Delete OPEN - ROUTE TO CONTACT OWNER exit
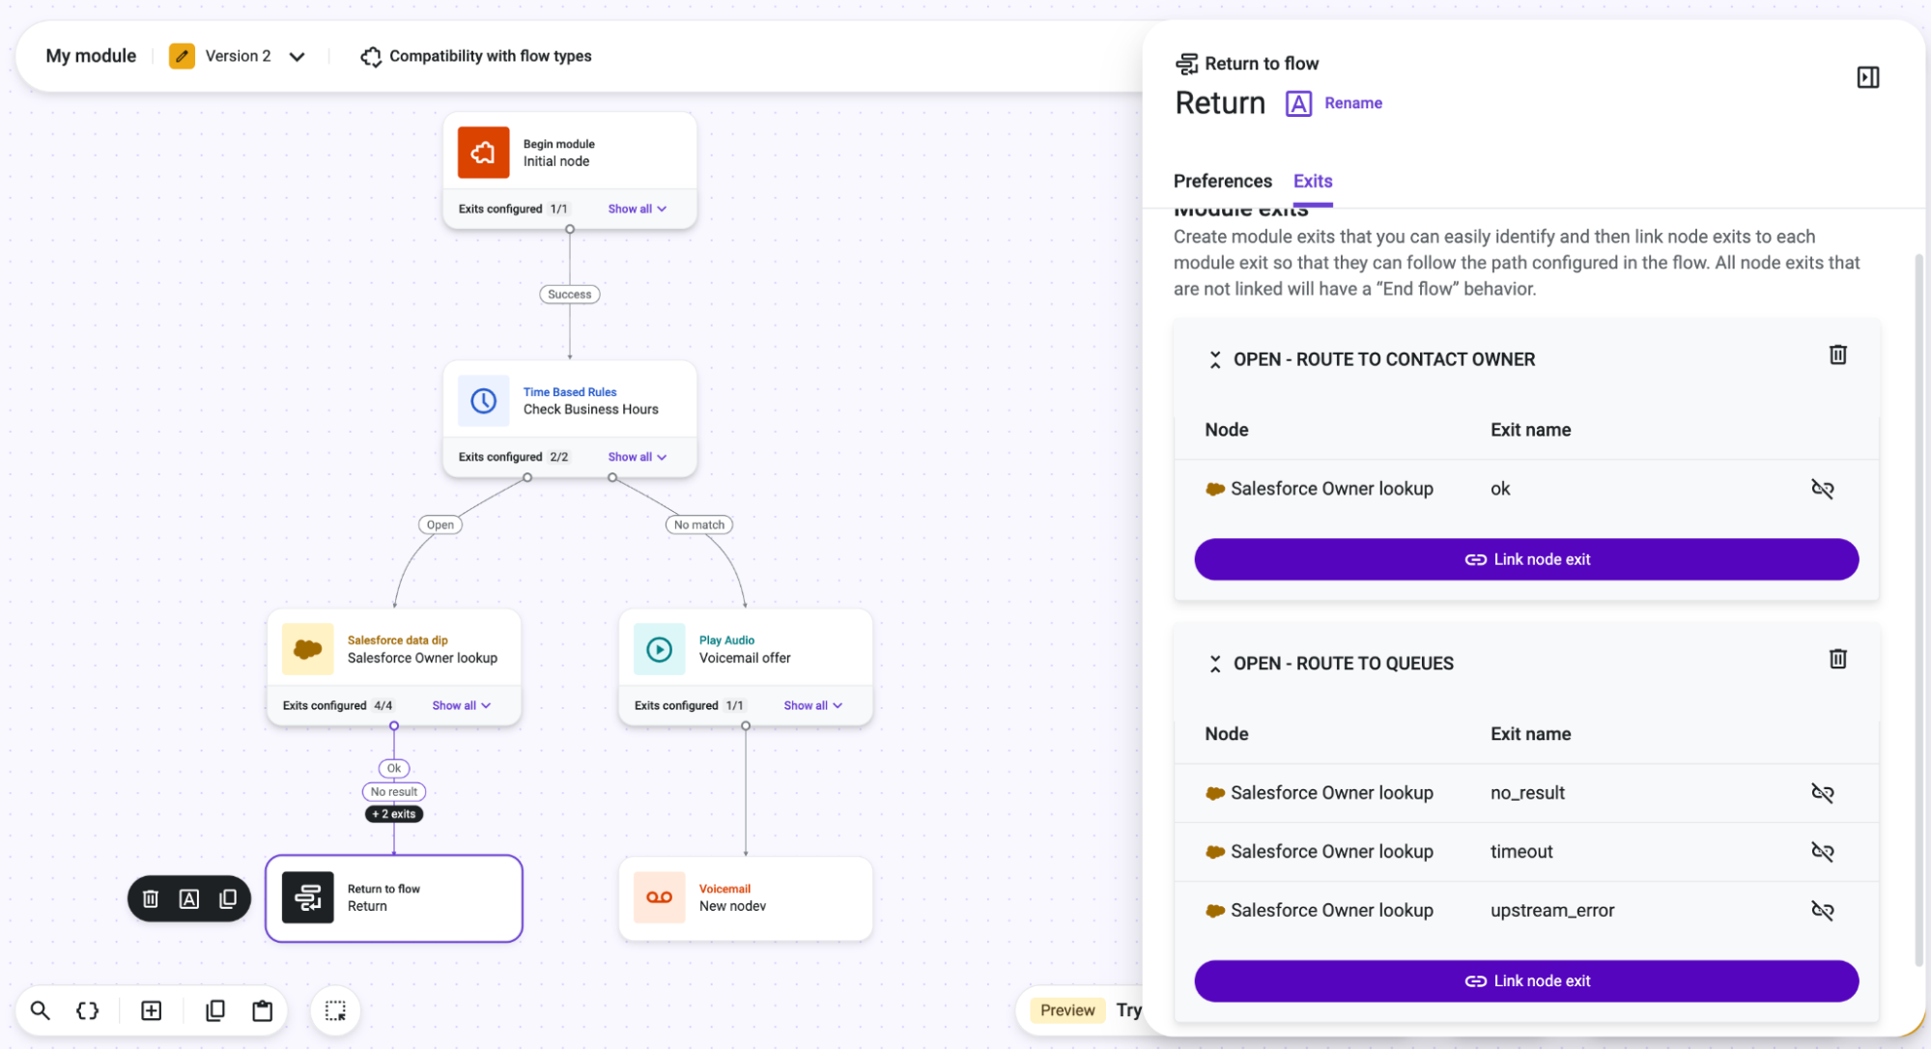Image resolution: width=1931 pixels, height=1050 pixels. (1837, 355)
